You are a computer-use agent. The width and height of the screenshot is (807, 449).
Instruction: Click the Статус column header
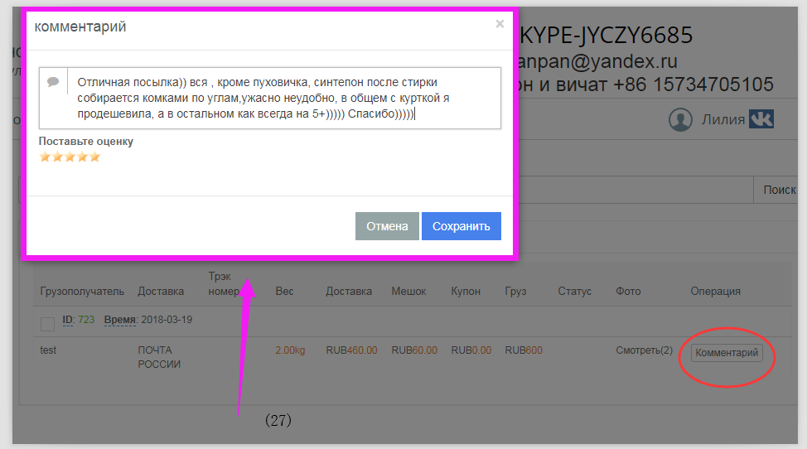tap(574, 291)
